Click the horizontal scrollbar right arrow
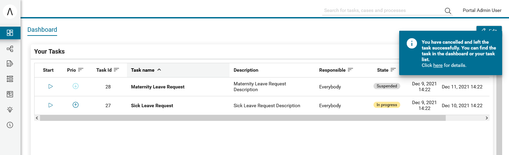Screen dimensions: 509x155 tap(486, 118)
